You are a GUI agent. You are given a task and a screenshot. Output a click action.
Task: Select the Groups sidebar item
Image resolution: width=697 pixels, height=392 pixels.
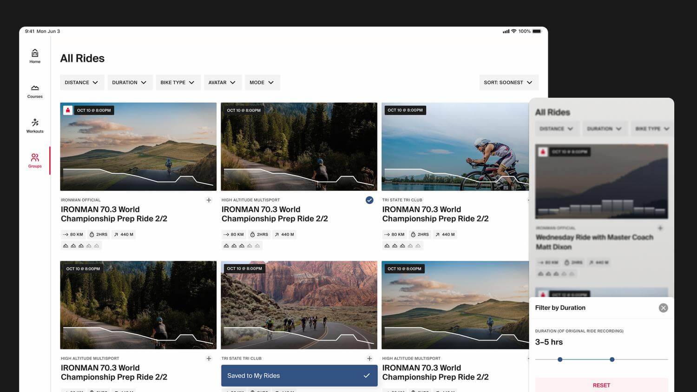(35, 161)
